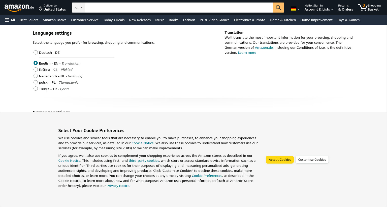
Task: Click the orange search magnifier button
Action: click(278, 8)
